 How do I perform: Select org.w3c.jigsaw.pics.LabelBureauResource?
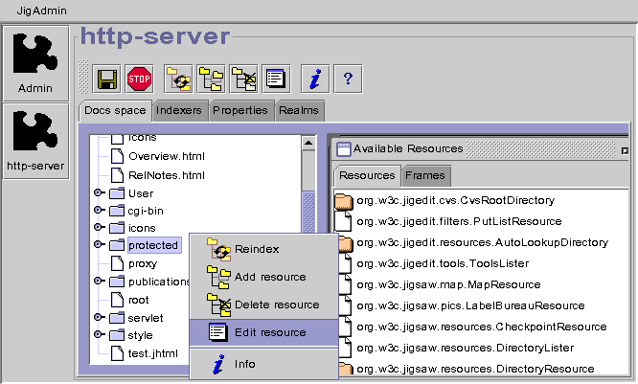(x=470, y=305)
